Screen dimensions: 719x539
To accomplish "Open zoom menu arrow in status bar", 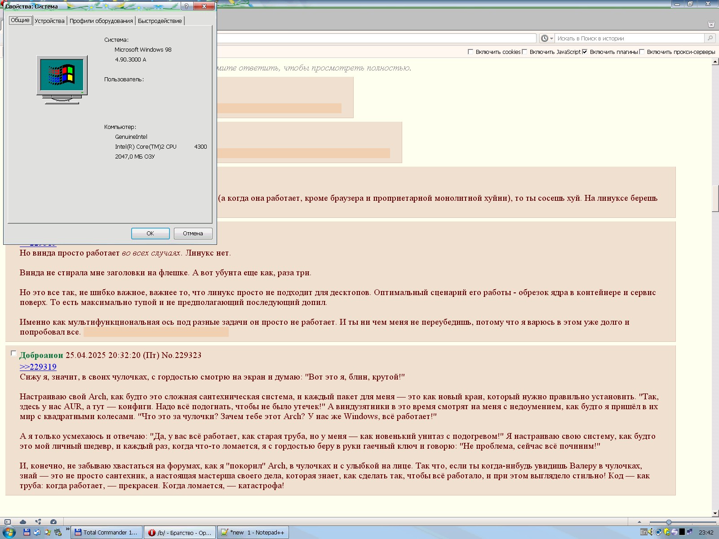I will click(639, 522).
